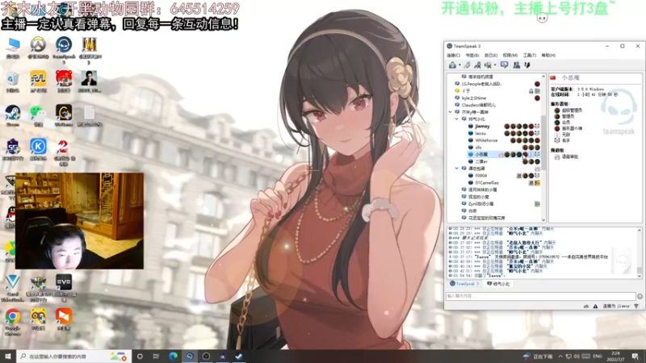
Task: Click the contacts toolbar icon in TeamSpeak
Action: click(516, 65)
